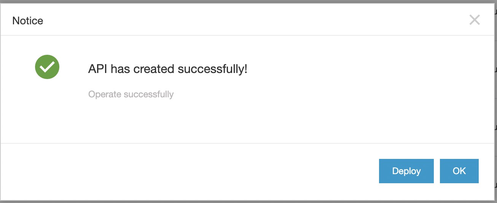Click the "Operate successfully" subtext
The width and height of the screenshot is (497, 203).
coord(131,94)
